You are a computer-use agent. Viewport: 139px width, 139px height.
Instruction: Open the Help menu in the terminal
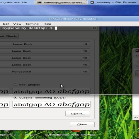pyautogui.click(x=47, y=24)
